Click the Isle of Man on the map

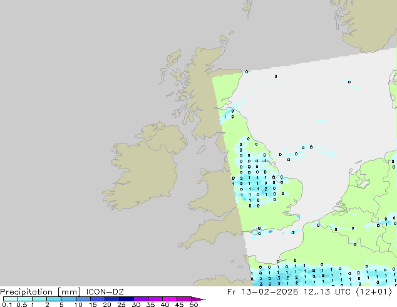click(x=201, y=150)
